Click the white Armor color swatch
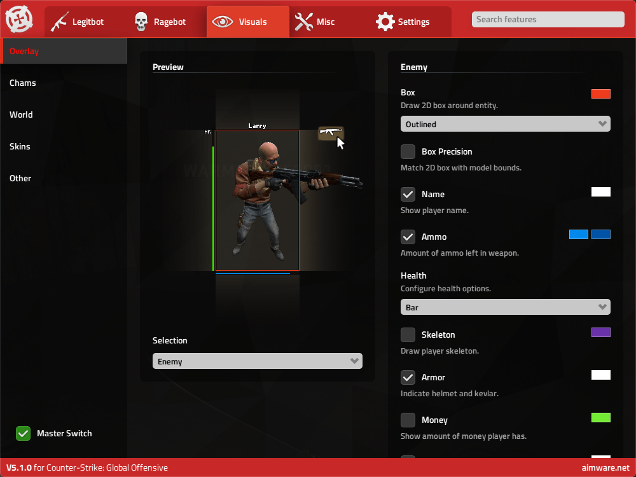The width and height of the screenshot is (636, 477). point(601,375)
